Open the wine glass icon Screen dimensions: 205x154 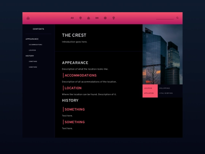114,18
